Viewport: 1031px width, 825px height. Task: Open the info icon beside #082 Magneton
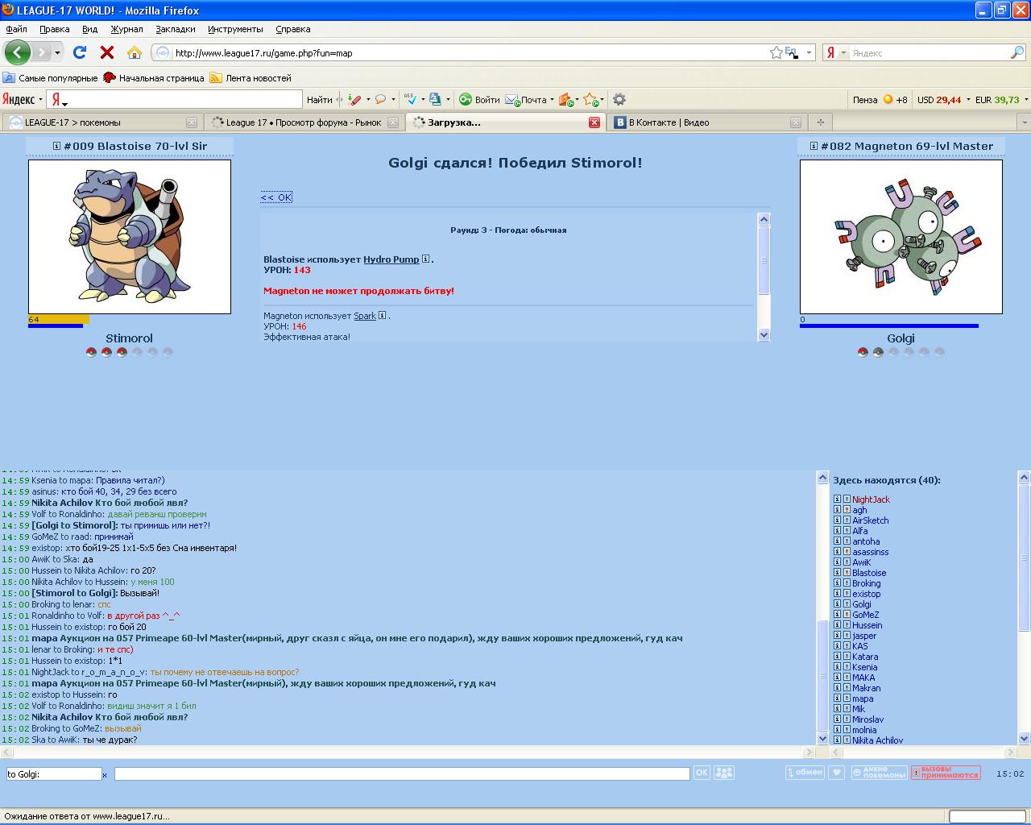(814, 146)
